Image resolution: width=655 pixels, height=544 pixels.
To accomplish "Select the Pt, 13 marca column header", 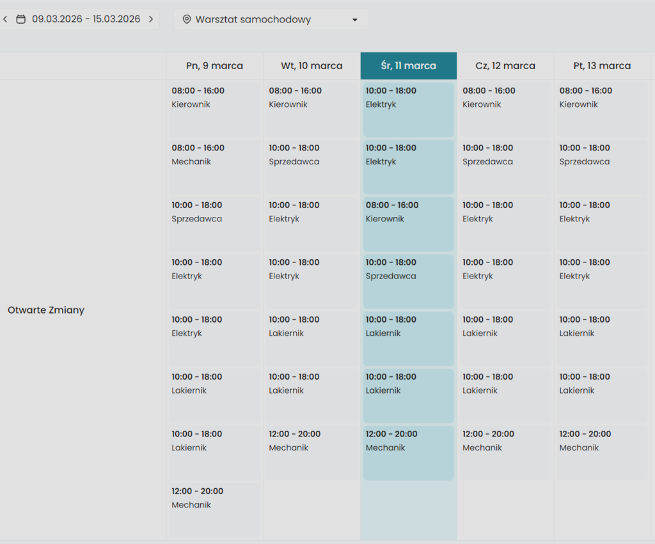I will click(602, 66).
